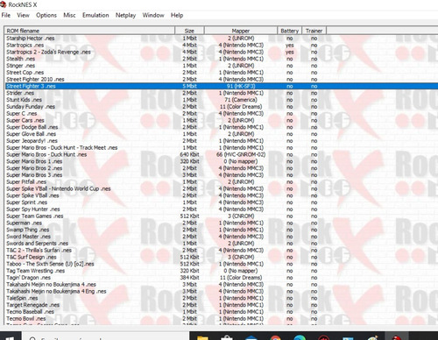Select Superman .nes ROM entry
The image size is (438, 340).
tap(25, 223)
